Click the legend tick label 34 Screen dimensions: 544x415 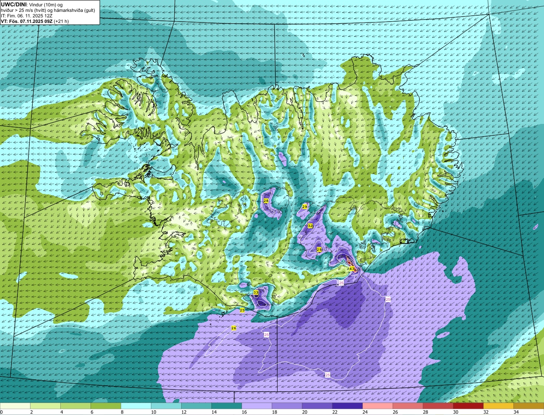516,412
